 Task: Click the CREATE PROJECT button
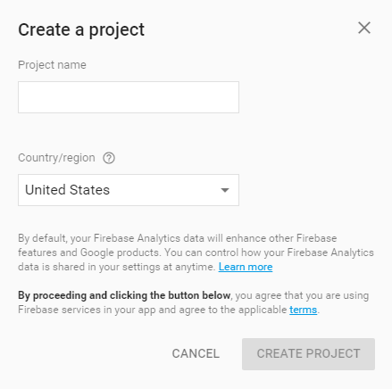click(308, 354)
